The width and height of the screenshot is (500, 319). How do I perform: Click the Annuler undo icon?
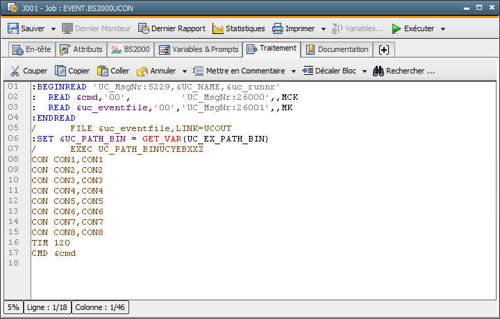142,71
